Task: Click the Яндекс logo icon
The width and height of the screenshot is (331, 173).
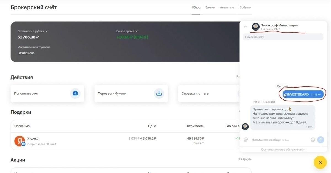Action: point(20,141)
